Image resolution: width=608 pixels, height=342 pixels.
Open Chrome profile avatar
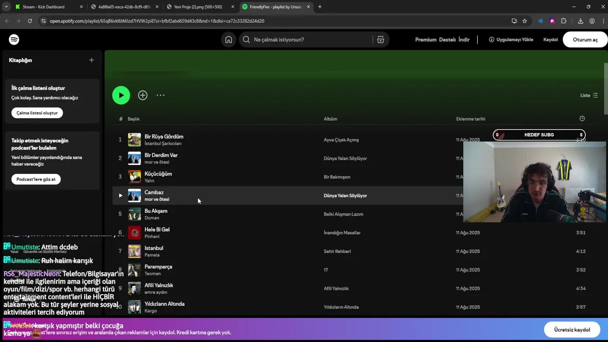click(592, 21)
